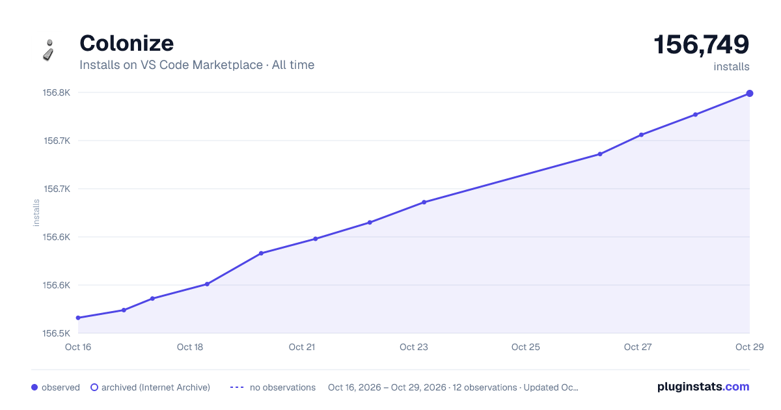Click the archived (Internet Archive) legend marker
Screen dimensions: 781x410
(94, 387)
